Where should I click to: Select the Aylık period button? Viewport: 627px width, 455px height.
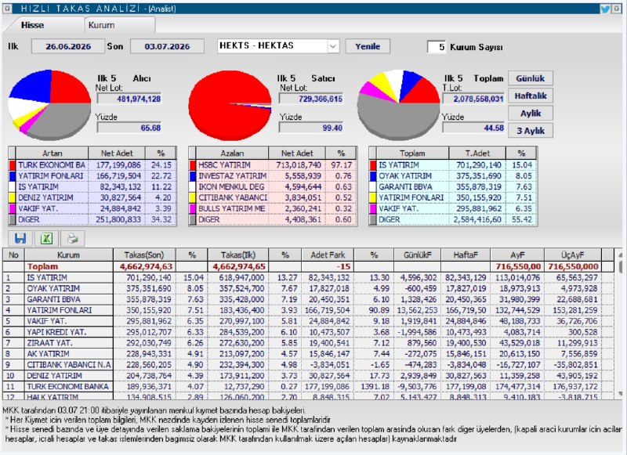[531, 113]
